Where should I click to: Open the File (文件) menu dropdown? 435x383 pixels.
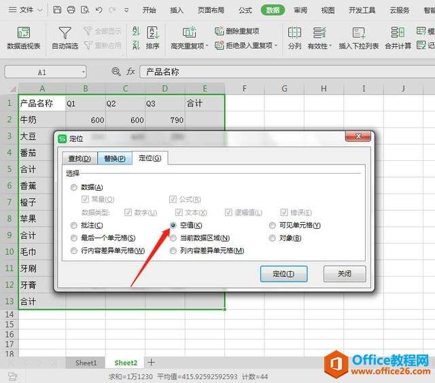[26, 10]
